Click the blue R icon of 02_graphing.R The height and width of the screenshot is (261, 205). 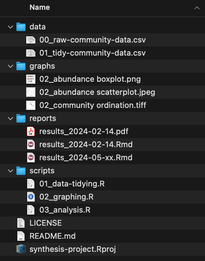click(x=31, y=197)
